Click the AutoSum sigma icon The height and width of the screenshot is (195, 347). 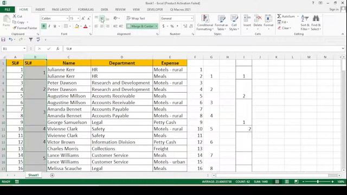pos(279,16)
